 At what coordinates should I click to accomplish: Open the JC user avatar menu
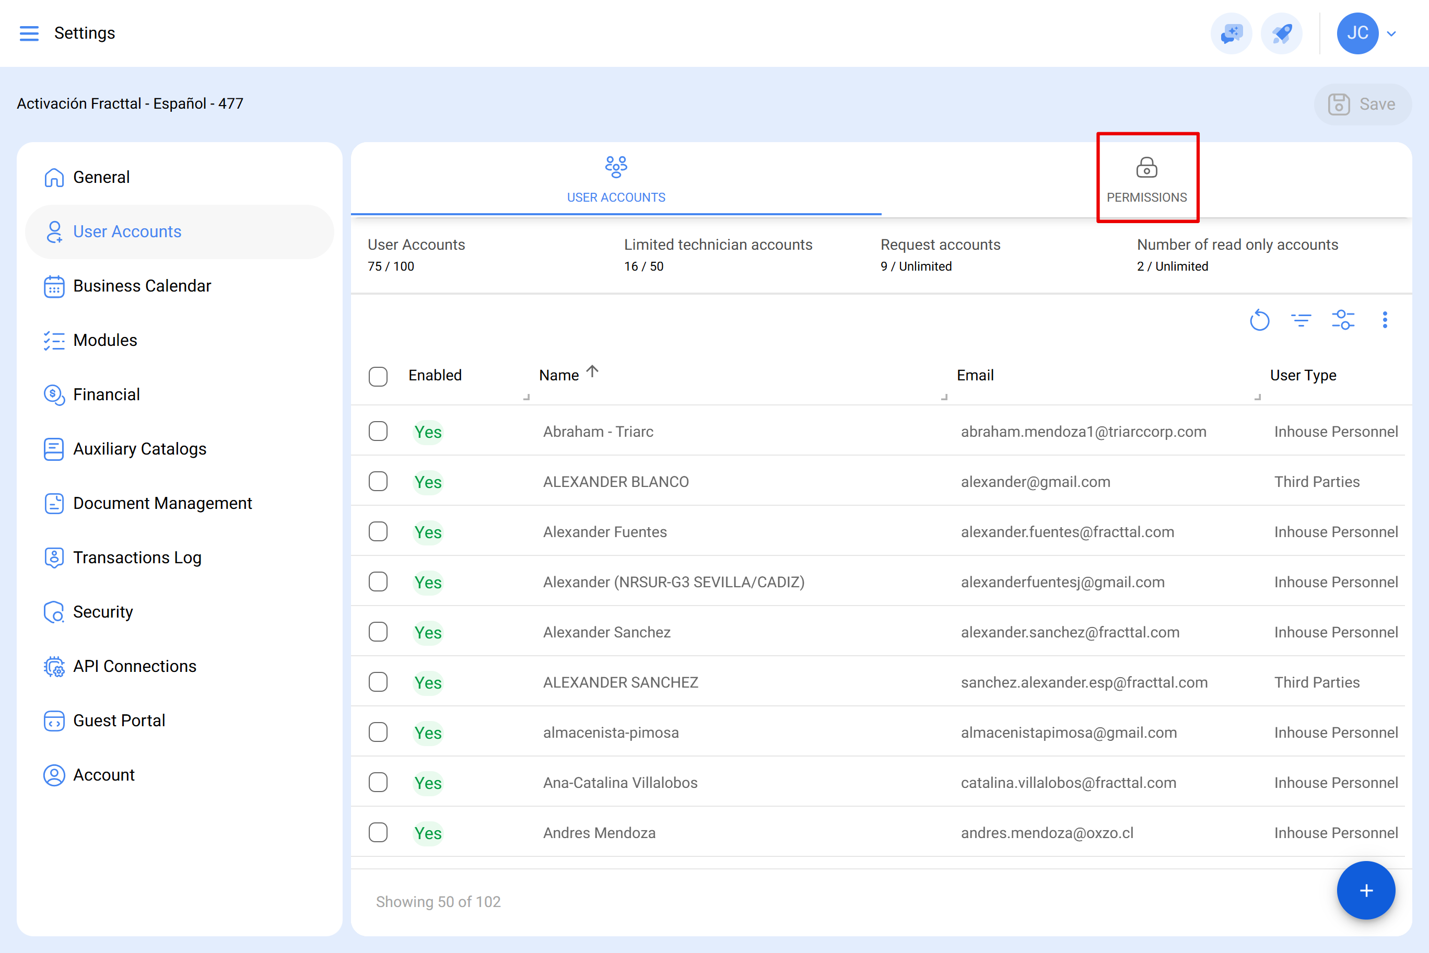pyautogui.click(x=1357, y=33)
